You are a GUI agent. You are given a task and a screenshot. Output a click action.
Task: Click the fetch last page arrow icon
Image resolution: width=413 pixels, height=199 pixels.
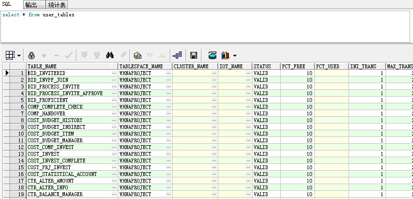pos(97,55)
